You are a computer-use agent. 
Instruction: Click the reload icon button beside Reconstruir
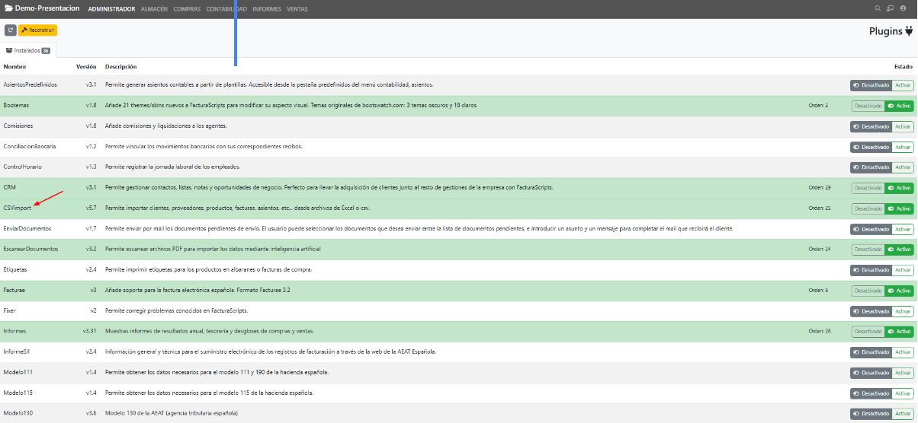point(11,30)
